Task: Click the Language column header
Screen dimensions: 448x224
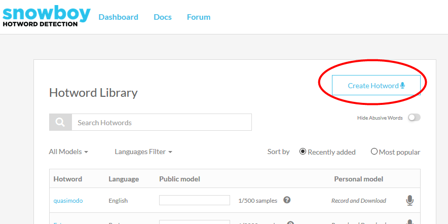Action: [x=124, y=179]
